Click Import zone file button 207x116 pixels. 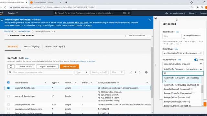coord(48,67)
